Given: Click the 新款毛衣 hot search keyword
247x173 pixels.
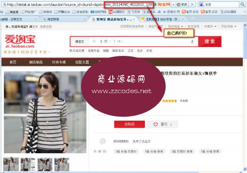Looking at the screenshot, I should 118,51.
